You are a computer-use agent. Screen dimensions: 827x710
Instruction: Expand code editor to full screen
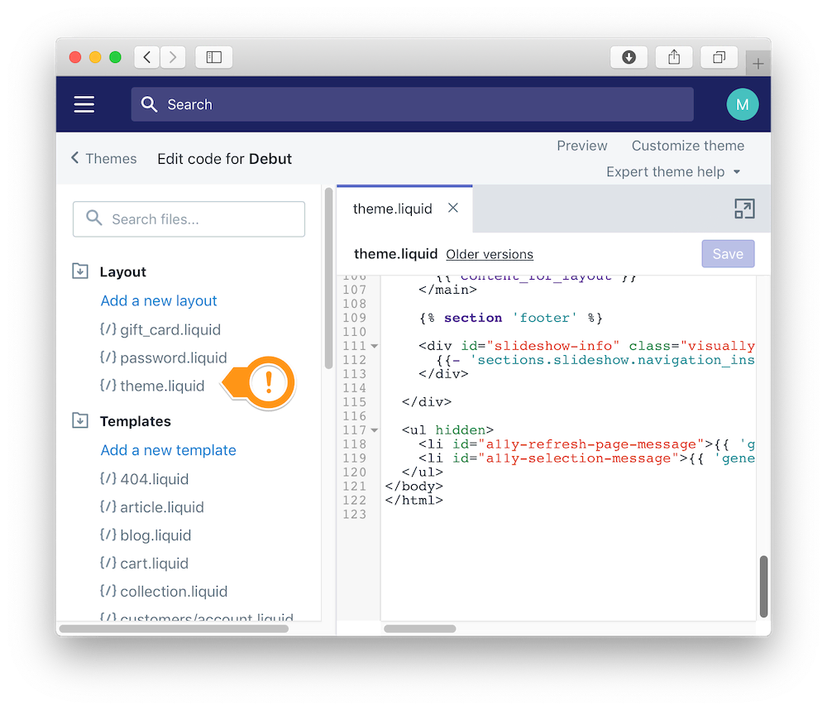point(744,209)
